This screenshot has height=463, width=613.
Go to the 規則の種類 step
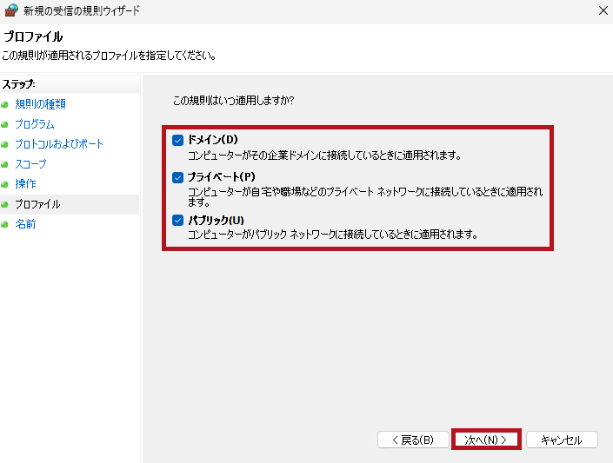[40, 104]
